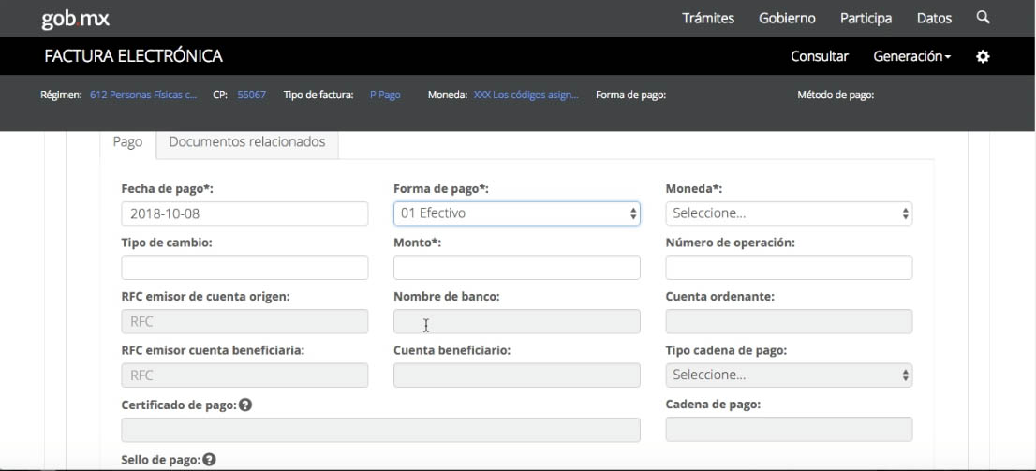
Task: Click the Fecha de pago field
Action: click(x=244, y=213)
